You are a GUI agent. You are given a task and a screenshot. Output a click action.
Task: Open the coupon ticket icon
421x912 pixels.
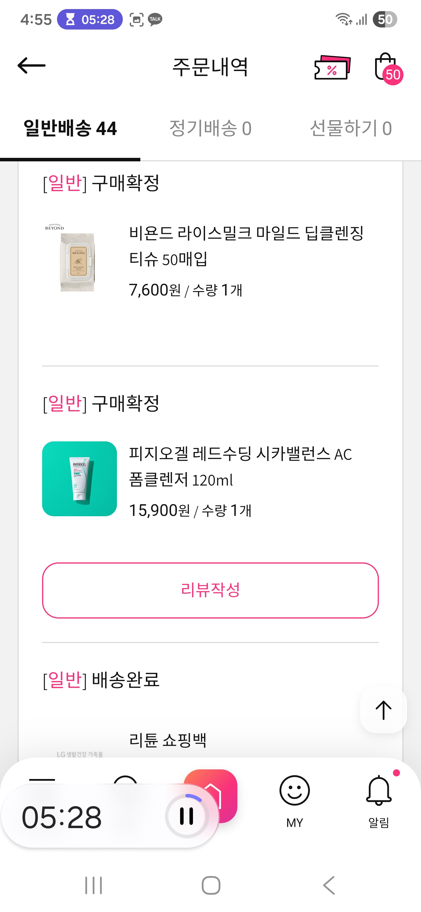tap(332, 67)
